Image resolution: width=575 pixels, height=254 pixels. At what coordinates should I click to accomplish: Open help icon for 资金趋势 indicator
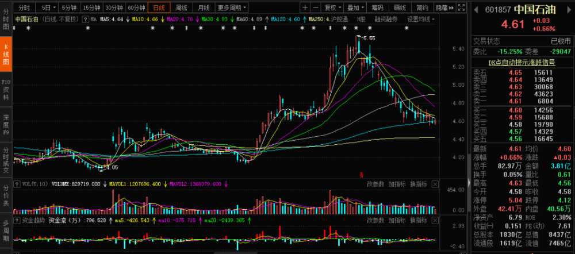pos(16,220)
